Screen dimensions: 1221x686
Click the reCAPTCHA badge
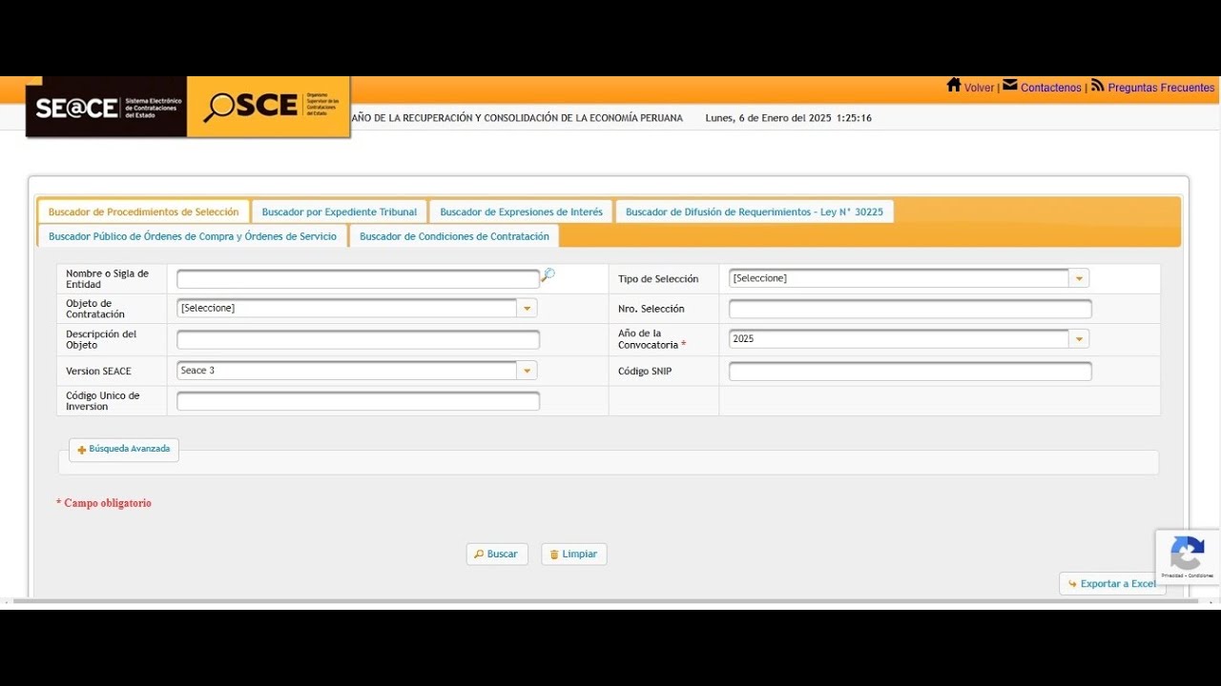coord(1188,556)
